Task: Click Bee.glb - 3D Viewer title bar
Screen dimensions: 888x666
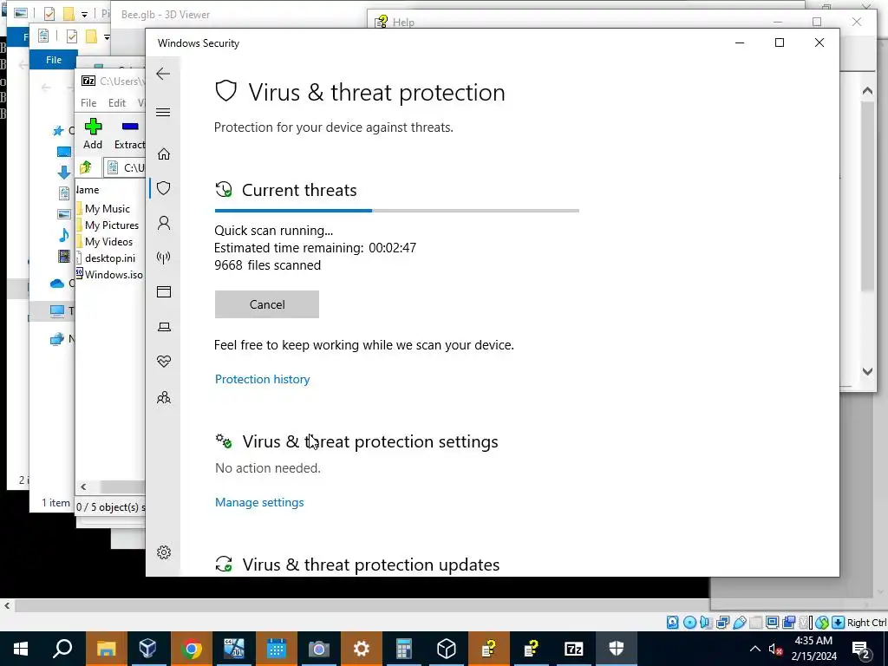Action: (x=166, y=15)
